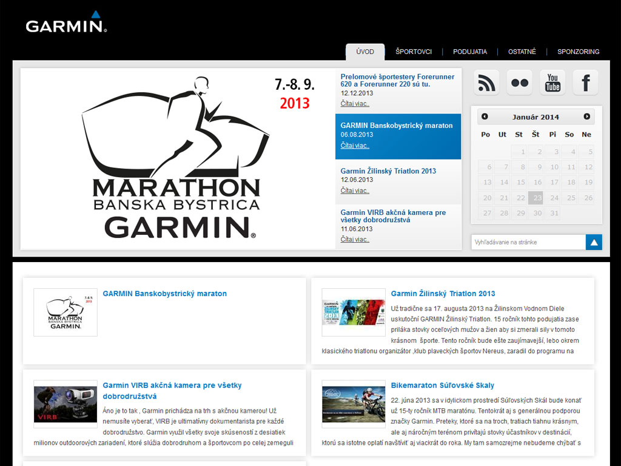Open the VIRB camera article thumbnail
This screenshot has height=466, width=621.
coord(65,404)
